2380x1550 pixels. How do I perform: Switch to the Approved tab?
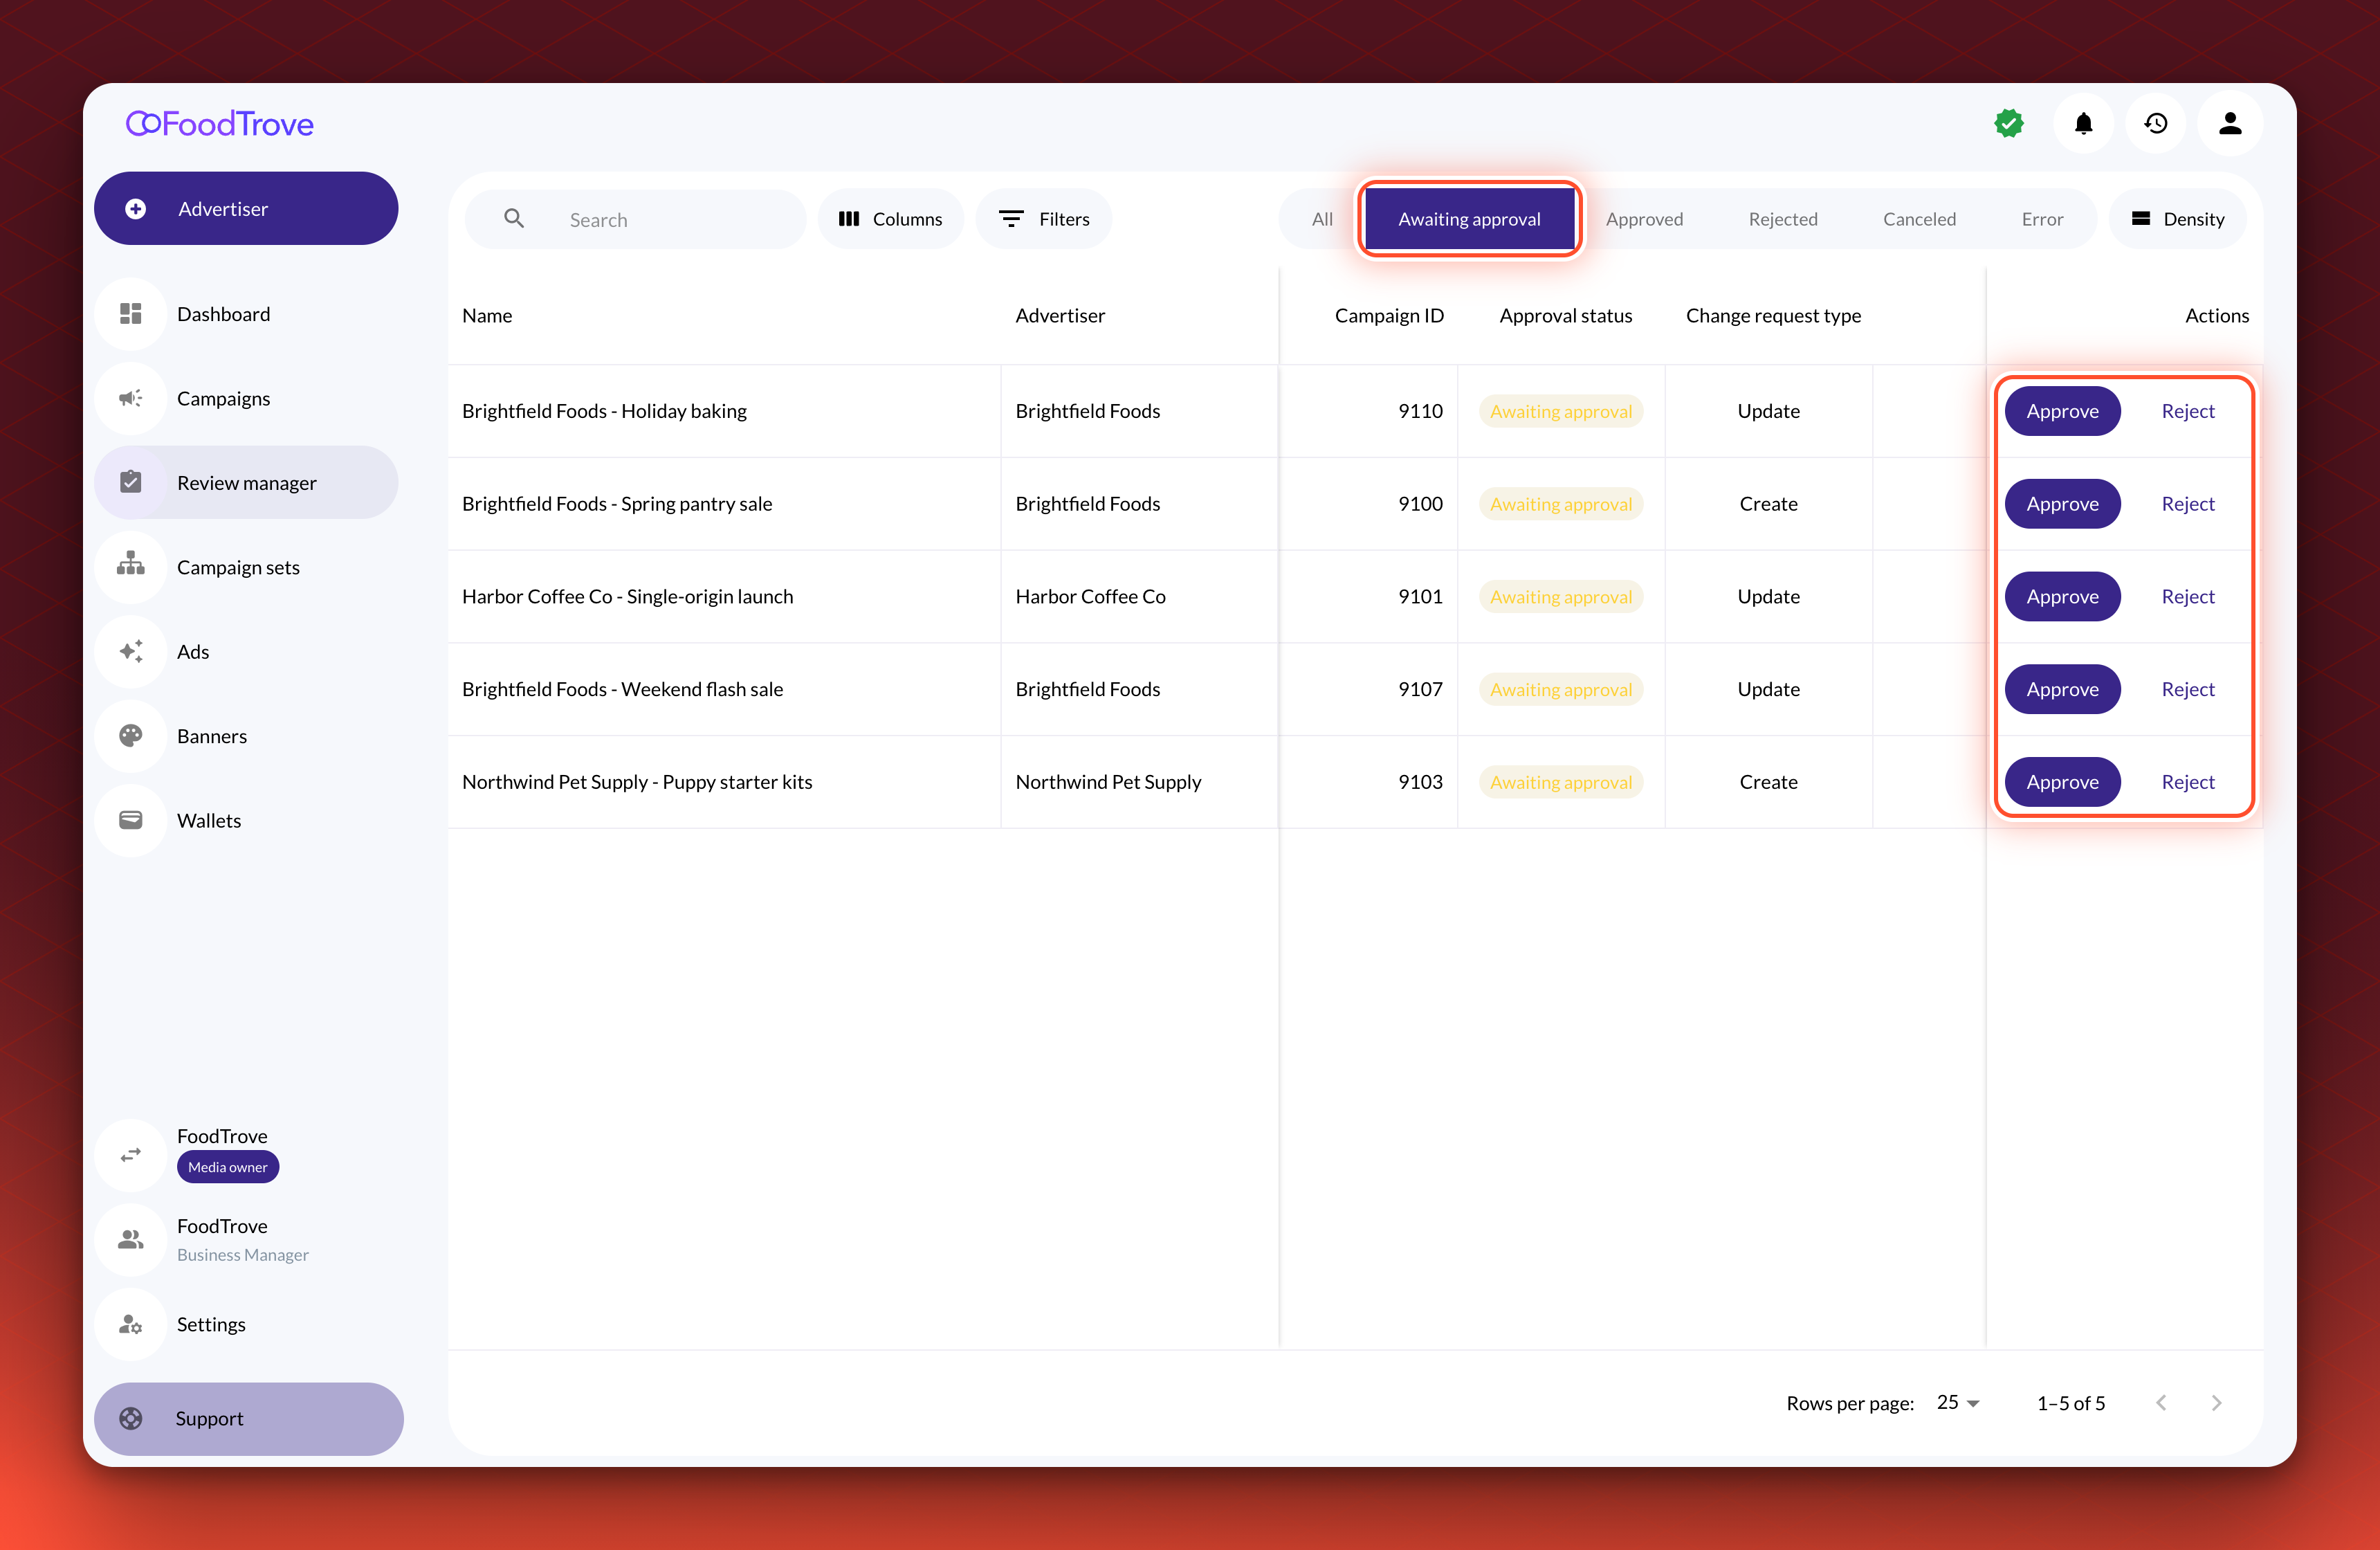tap(1644, 219)
